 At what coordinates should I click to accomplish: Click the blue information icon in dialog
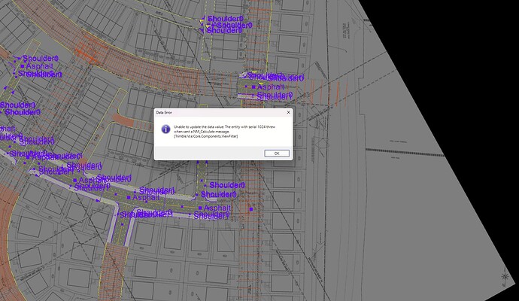pos(165,129)
